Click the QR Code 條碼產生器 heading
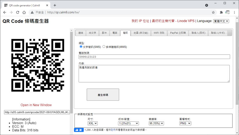The image size is (239, 135). [x=26, y=21]
